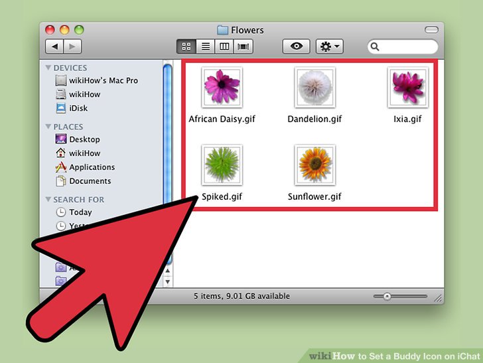Go forward with the right arrow button
The height and width of the screenshot is (363, 483).
(73, 46)
